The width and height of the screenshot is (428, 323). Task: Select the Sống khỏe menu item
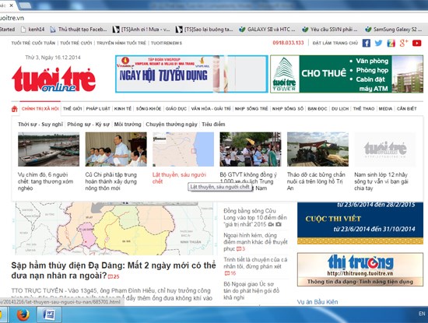click(x=149, y=109)
